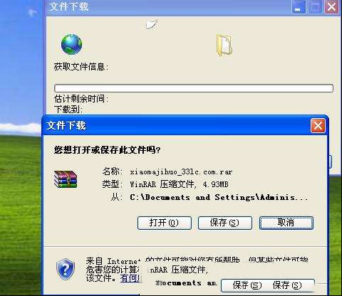Viewport: 342px width, 296px height.
Task: Click the yellow folder icon
Action: tap(224, 46)
